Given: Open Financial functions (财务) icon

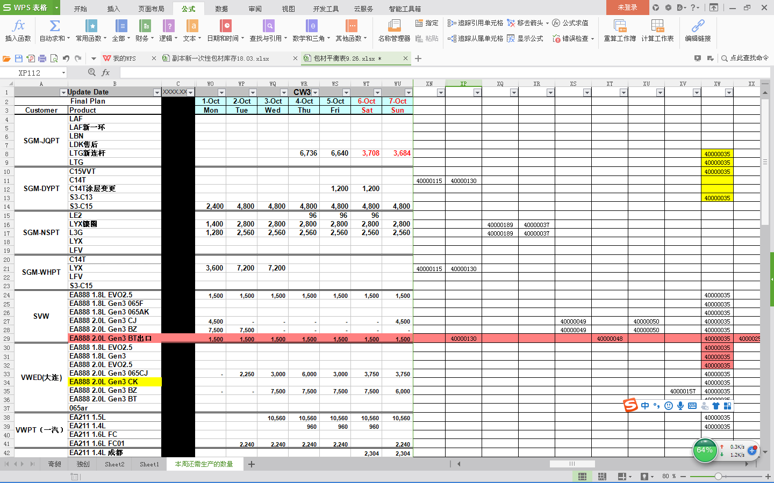Looking at the screenshot, I should click(145, 26).
